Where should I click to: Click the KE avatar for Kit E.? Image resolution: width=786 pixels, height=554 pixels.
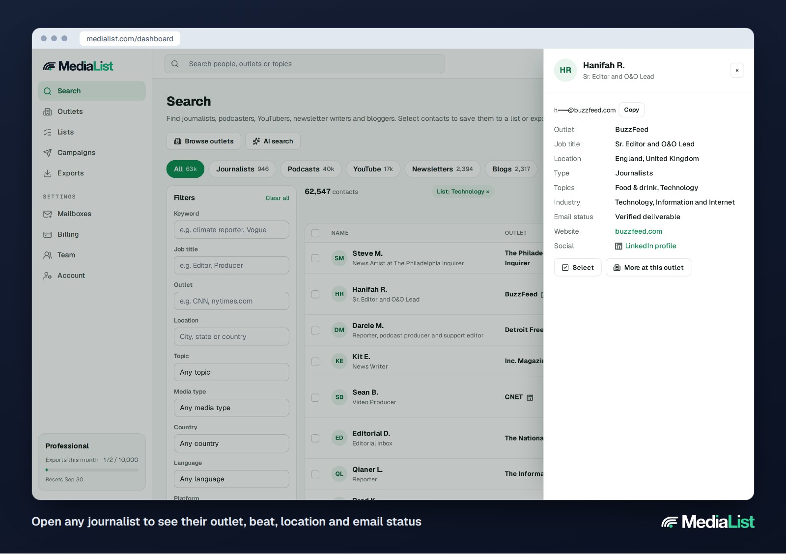click(x=339, y=361)
